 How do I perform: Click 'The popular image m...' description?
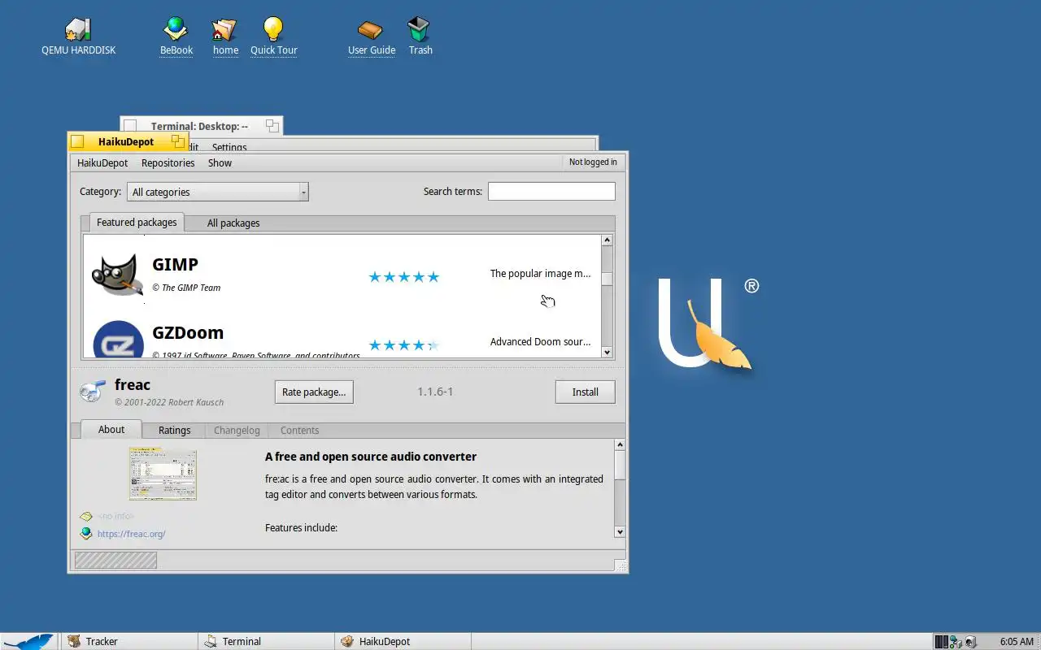pyautogui.click(x=540, y=274)
